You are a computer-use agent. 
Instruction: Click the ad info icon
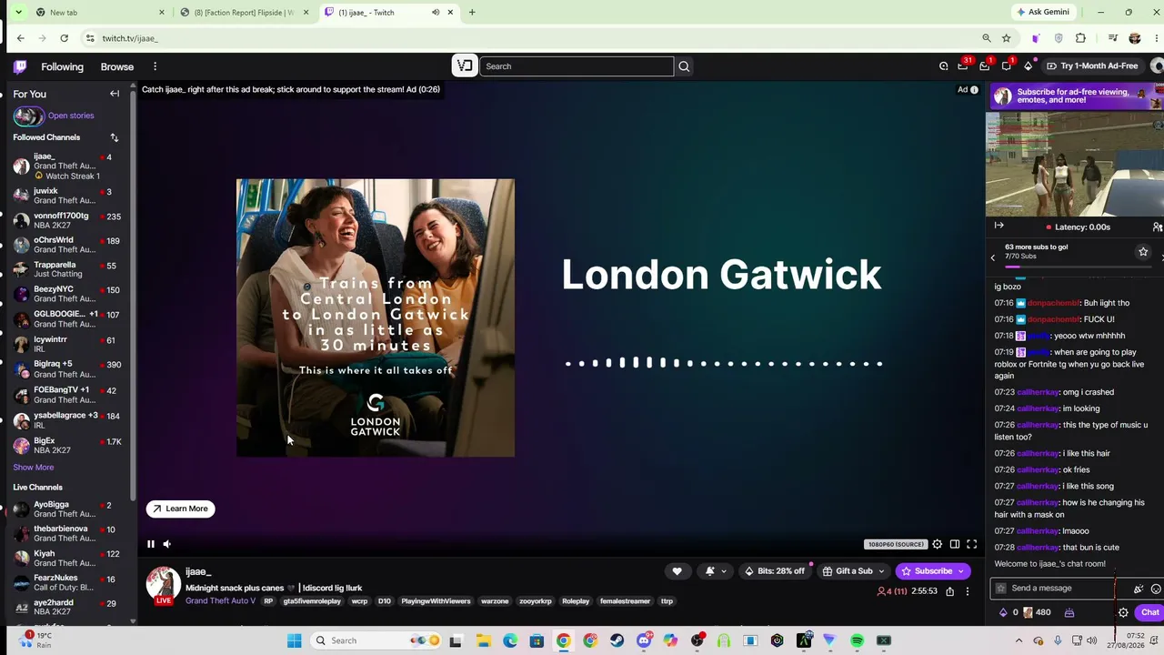974,90
